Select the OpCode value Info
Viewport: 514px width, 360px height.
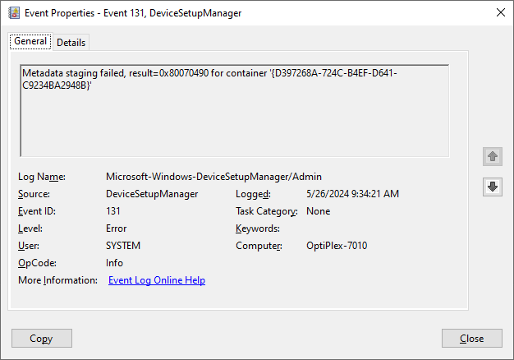pos(115,263)
